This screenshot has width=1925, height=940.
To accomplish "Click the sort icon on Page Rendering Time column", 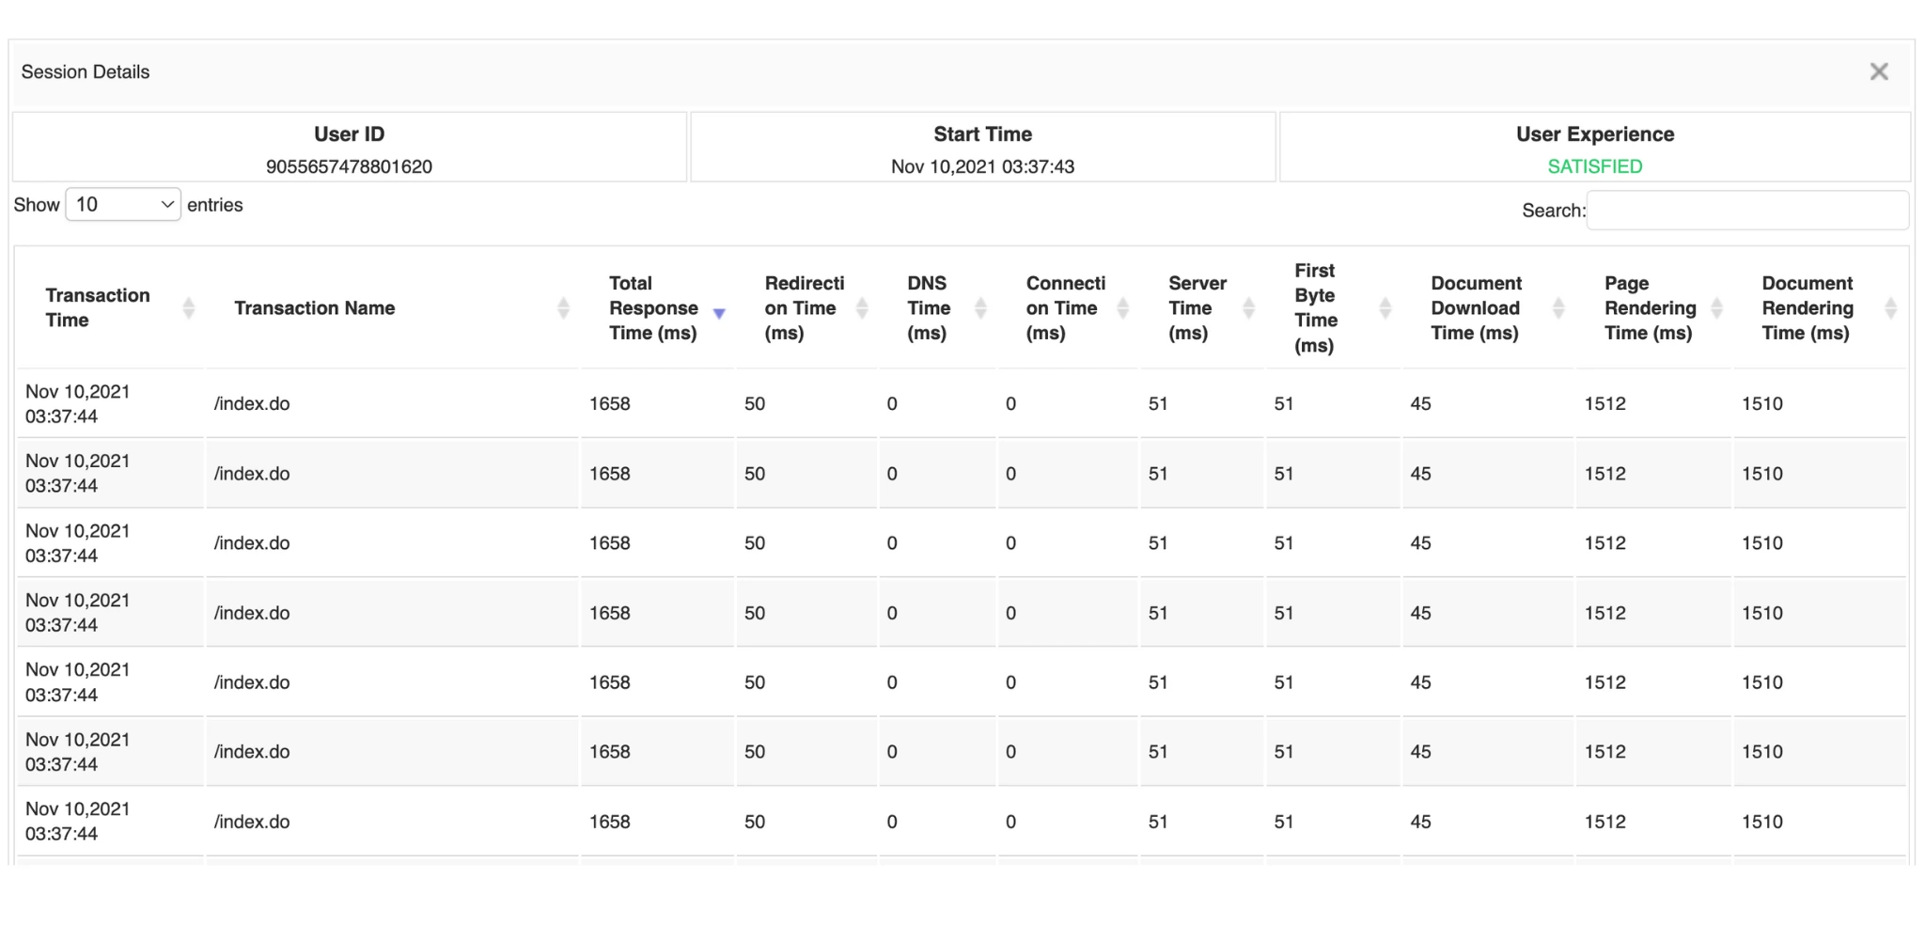I will (x=1718, y=307).
